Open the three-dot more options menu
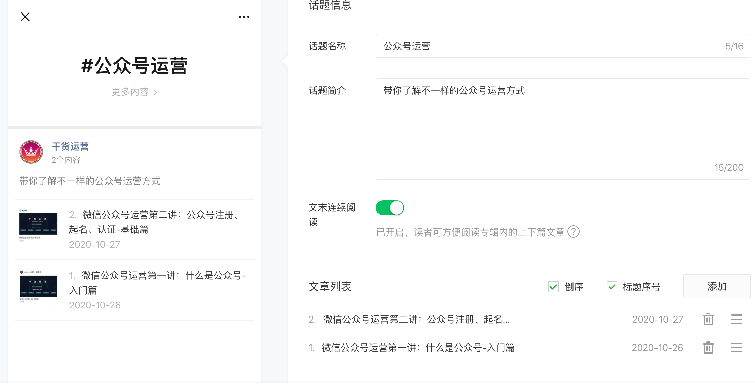Screen dimensions: 755x386 pos(244,17)
